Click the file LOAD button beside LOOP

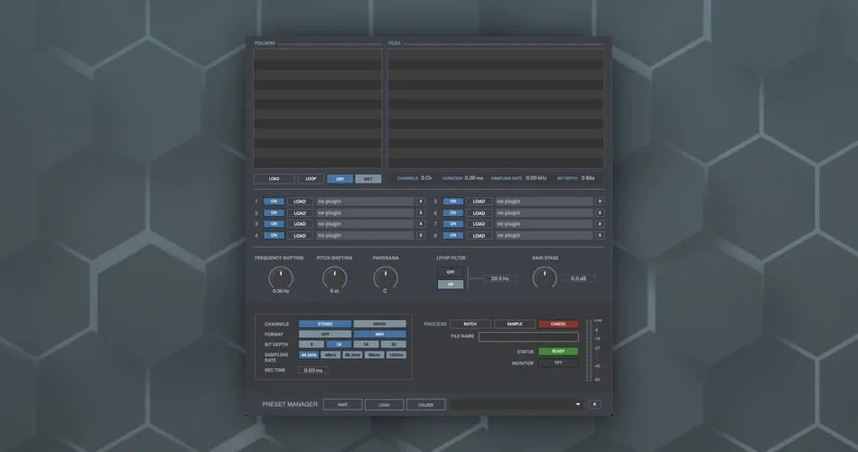point(275,179)
